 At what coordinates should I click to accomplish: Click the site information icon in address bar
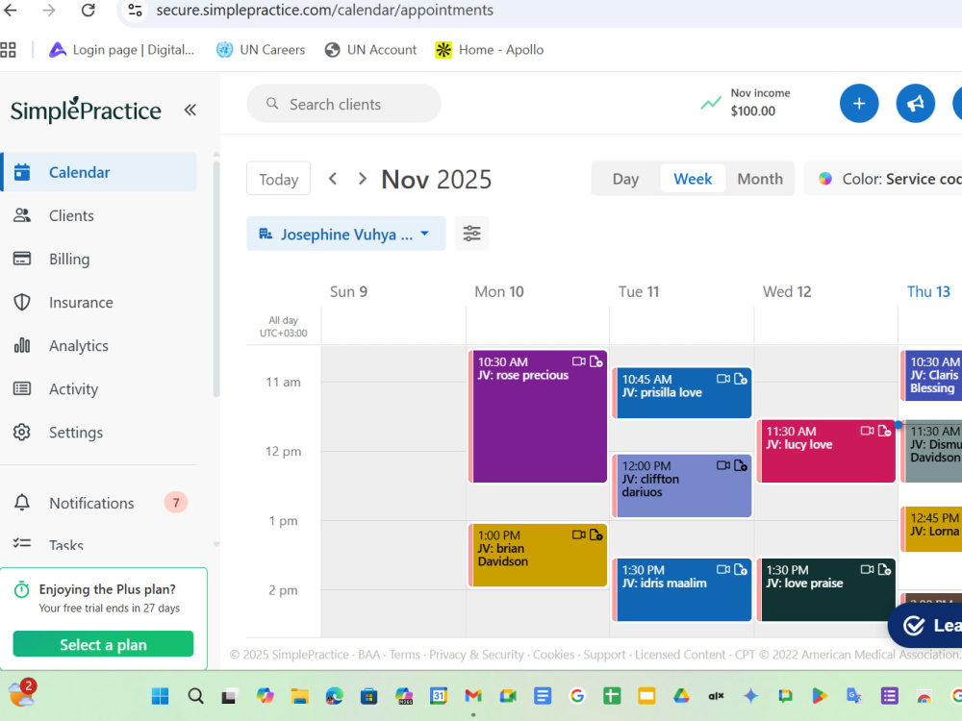click(135, 10)
